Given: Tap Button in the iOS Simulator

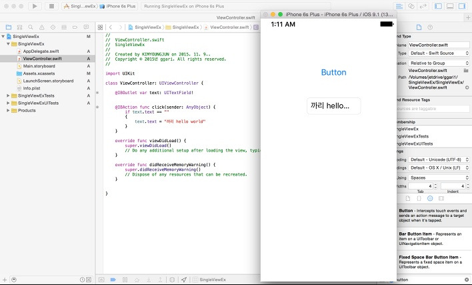Looking at the screenshot, I should [333, 72].
